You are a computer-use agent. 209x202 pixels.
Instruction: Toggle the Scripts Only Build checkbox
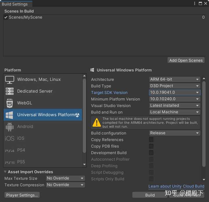[x=151, y=179]
